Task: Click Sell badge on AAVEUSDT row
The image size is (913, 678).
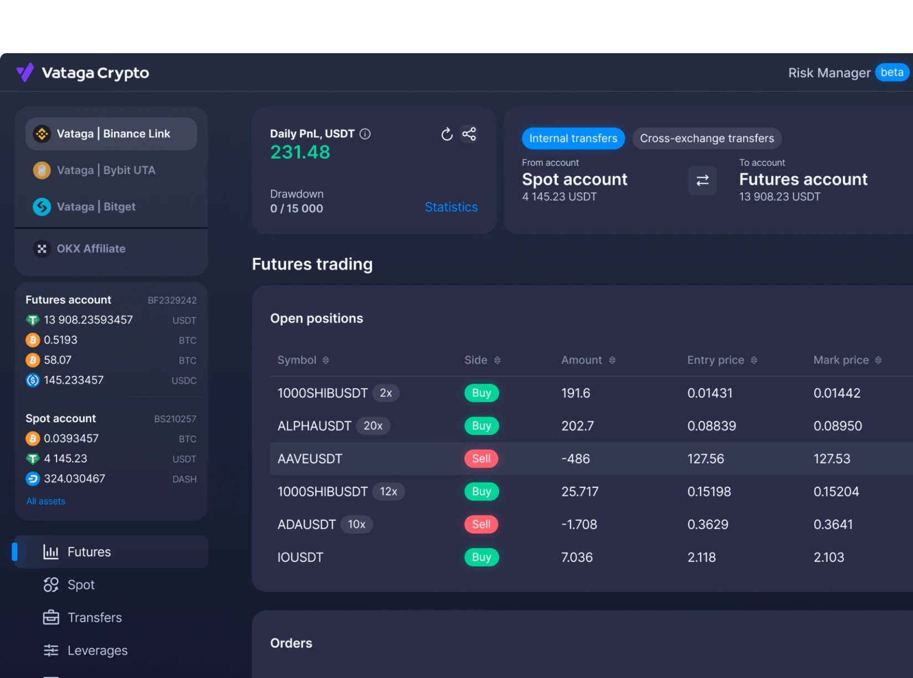Action: coord(481,459)
